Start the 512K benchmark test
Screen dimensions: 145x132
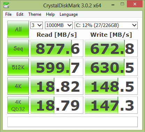pyautogui.click(x=18, y=67)
